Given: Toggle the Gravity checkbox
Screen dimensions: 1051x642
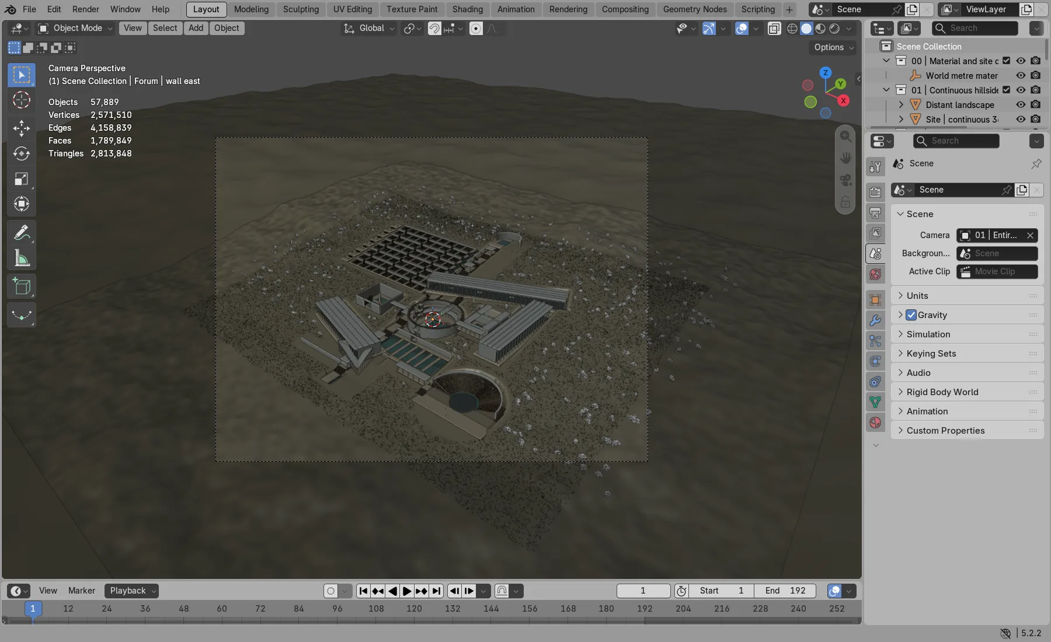Looking at the screenshot, I should (911, 315).
